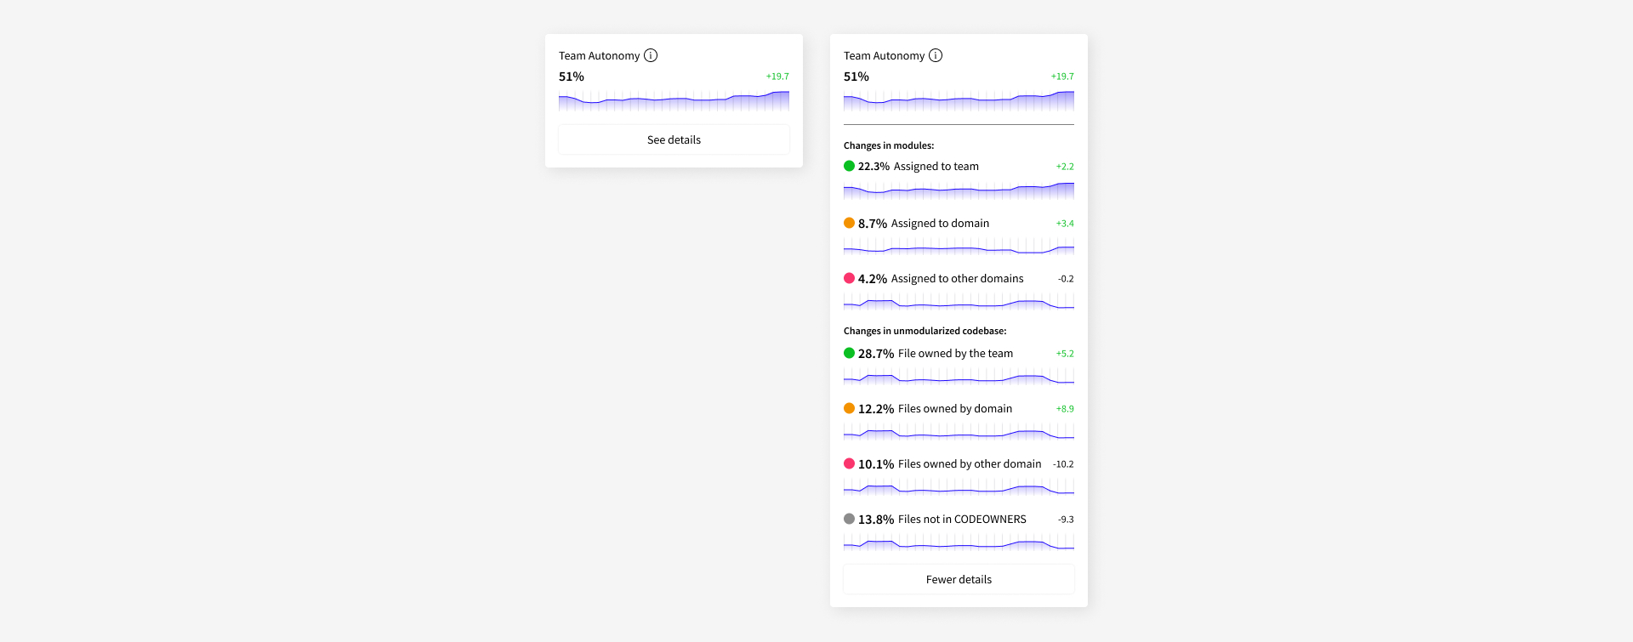
Task: Click sparkline chart in collapsed Team Autonomy card
Action: tap(674, 101)
